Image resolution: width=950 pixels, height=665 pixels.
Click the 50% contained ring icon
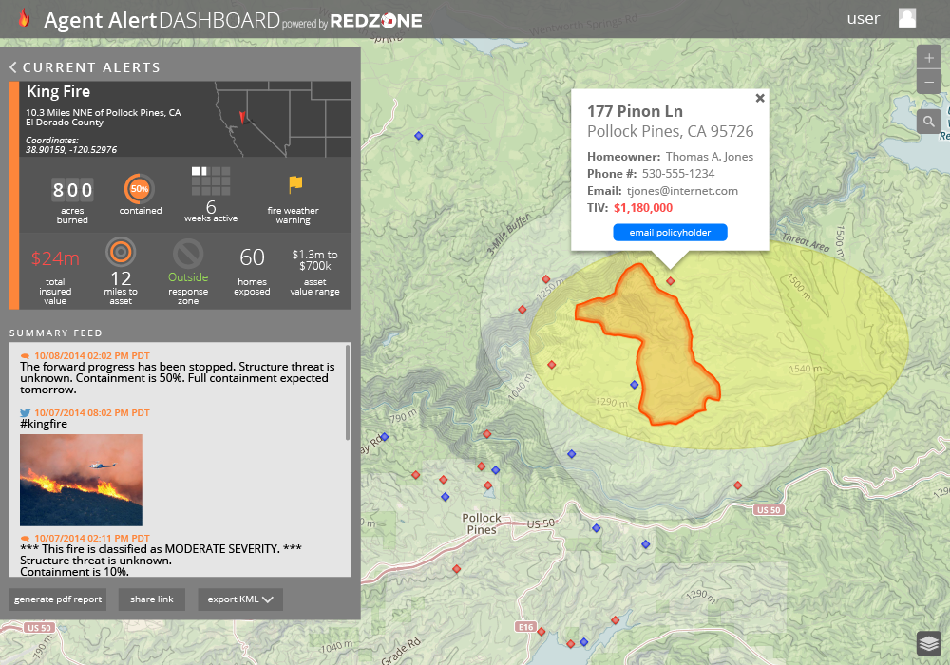[140, 189]
